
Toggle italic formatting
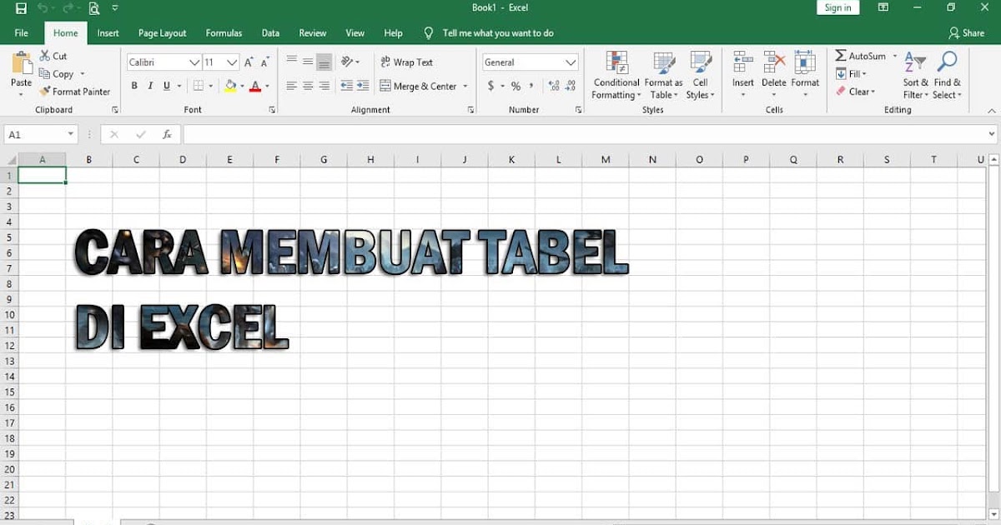coord(149,85)
